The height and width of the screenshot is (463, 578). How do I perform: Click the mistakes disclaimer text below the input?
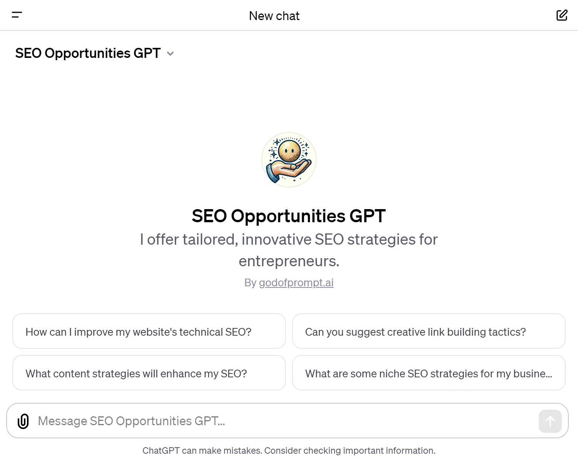pos(288,450)
